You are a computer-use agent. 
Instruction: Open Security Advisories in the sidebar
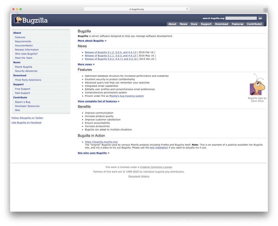[x=26, y=71]
